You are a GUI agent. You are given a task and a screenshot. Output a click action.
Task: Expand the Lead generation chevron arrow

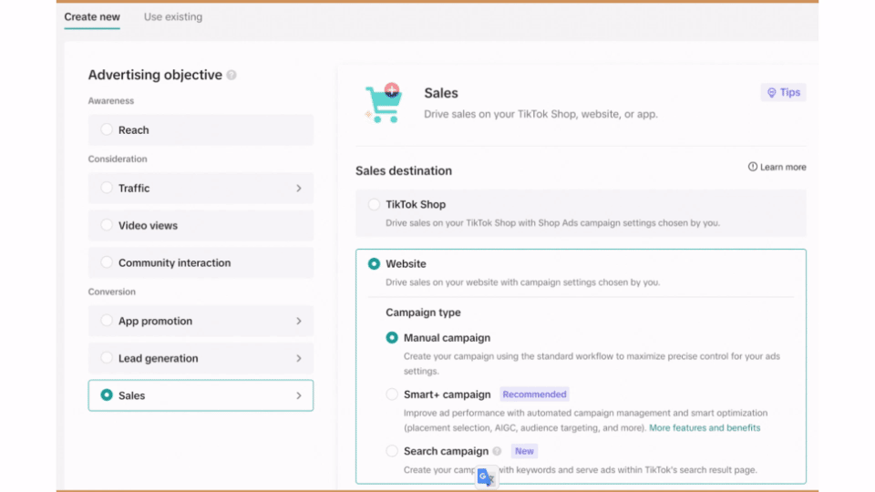pos(299,359)
